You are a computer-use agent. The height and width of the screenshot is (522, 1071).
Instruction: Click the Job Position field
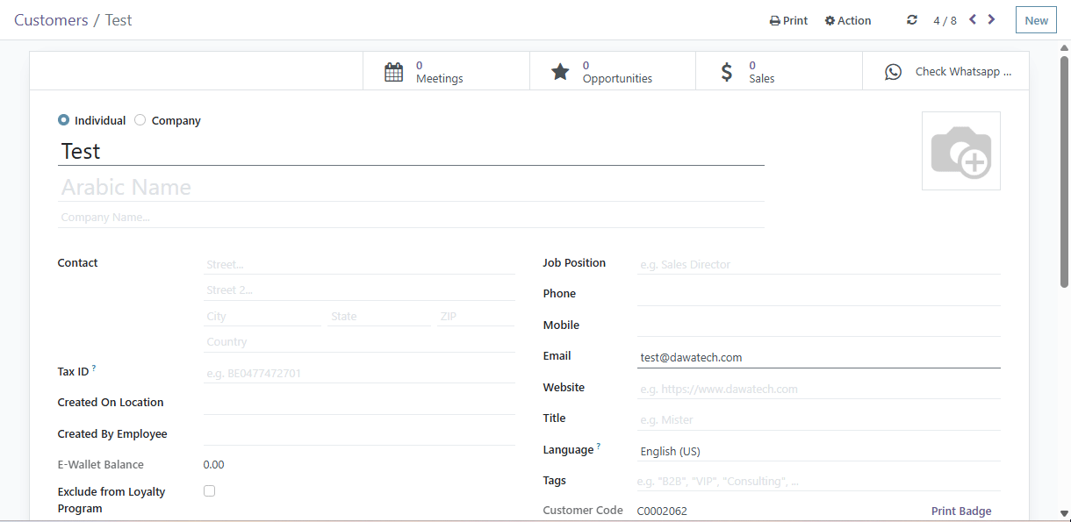pyautogui.click(x=818, y=264)
